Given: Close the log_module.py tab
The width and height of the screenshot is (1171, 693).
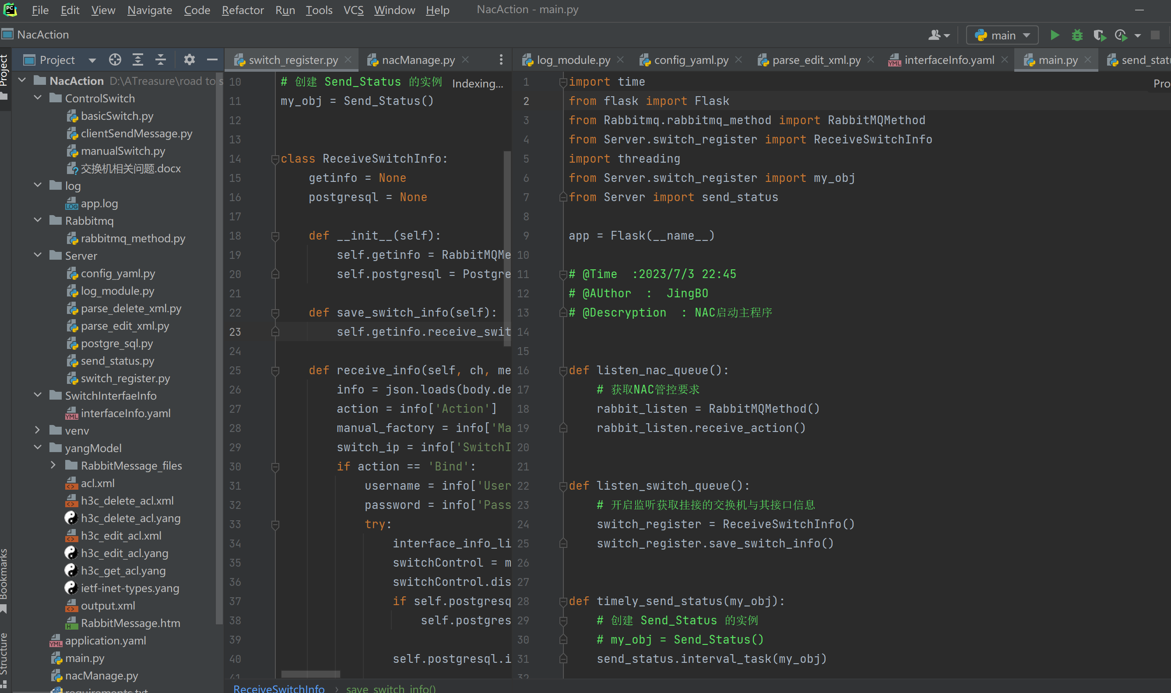Looking at the screenshot, I should 620,60.
